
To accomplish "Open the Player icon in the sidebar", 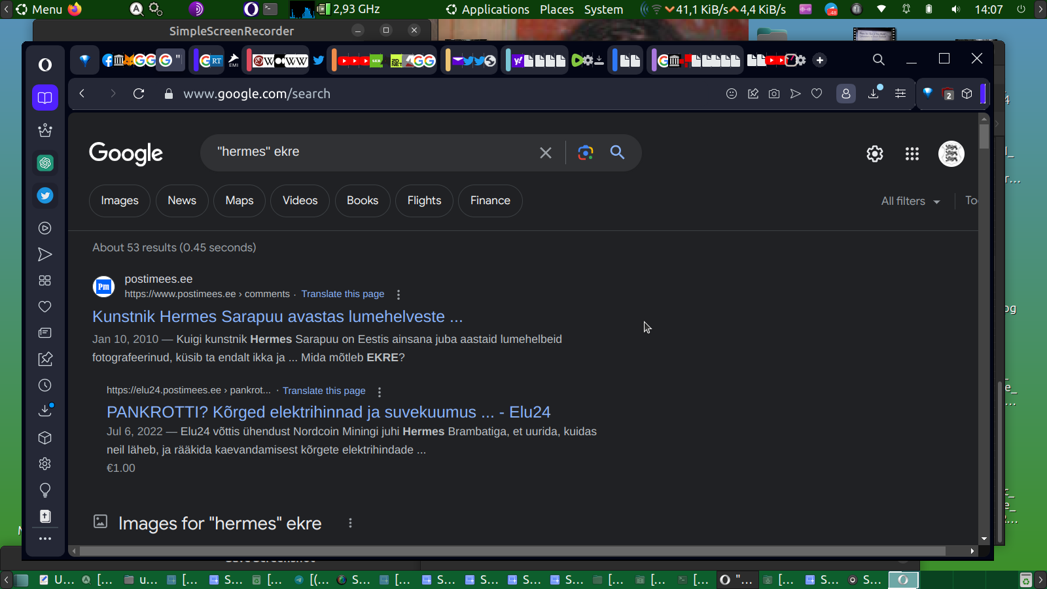I will (45, 228).
